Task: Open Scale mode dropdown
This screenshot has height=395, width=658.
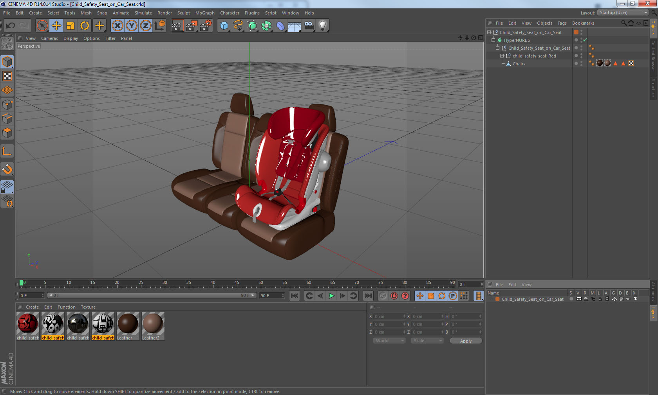Action: [x=427, y=341]
